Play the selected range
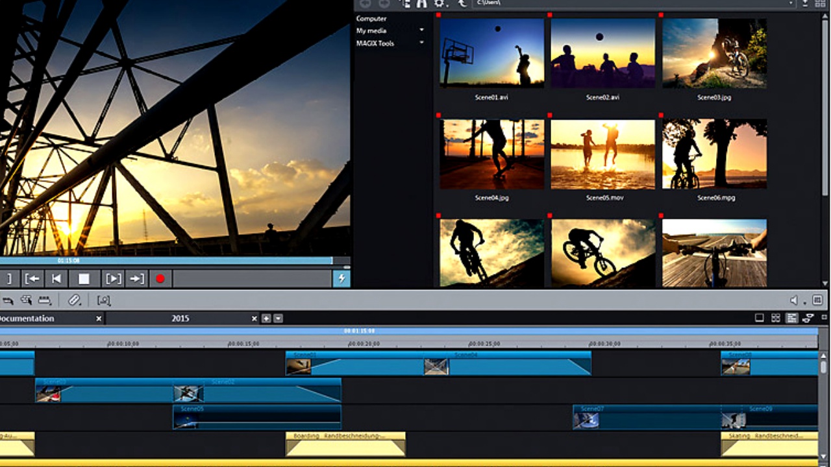 coord(113,279)
